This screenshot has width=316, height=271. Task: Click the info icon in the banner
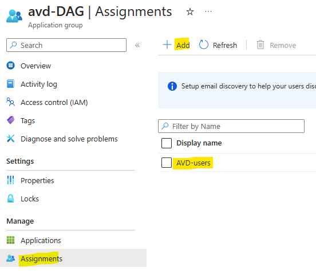[172, 86]
